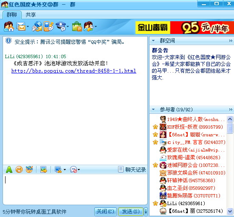Click the 群公告 heading
234x217 pixels.
(160, 50)
